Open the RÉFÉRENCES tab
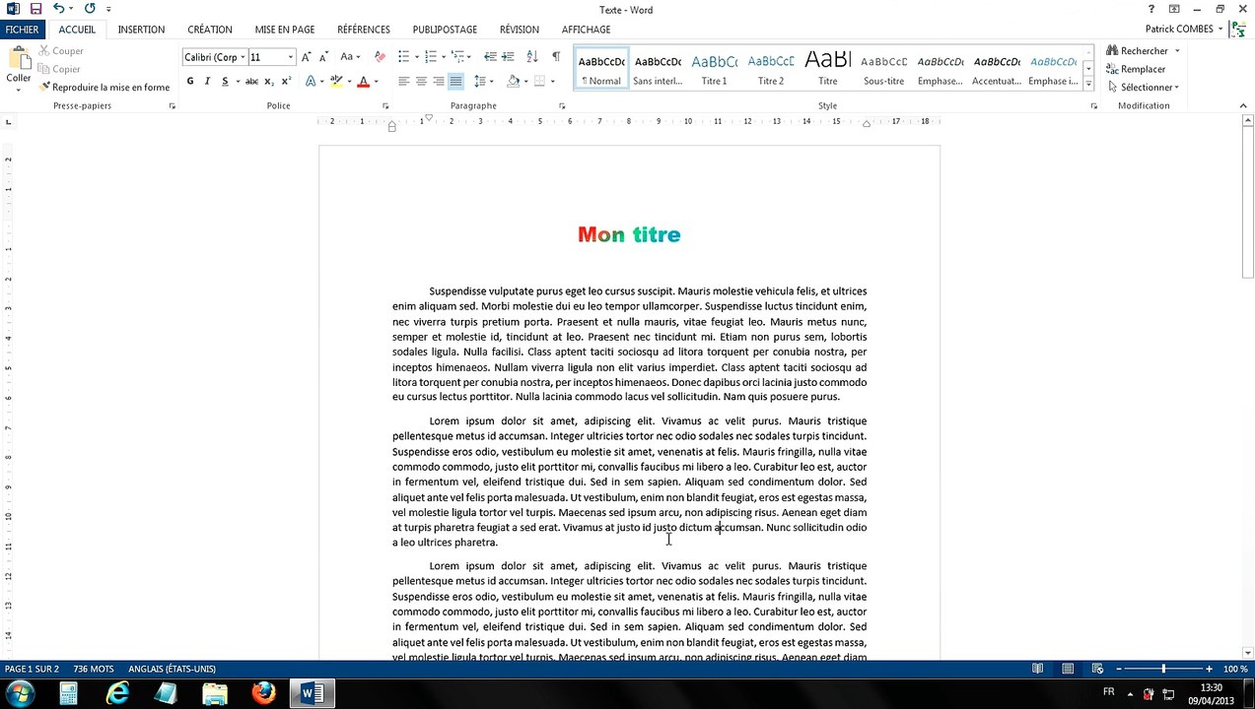Image resolution: width=1255 pixels, height=709 pixels. coord(364,30)
